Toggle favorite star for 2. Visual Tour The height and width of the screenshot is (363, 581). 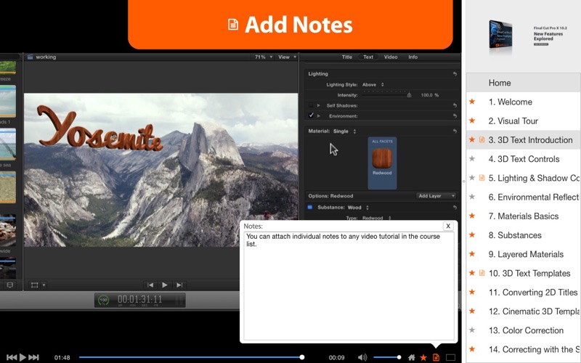472,121
